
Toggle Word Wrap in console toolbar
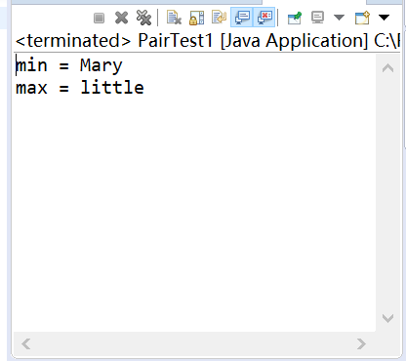point(219,18)
